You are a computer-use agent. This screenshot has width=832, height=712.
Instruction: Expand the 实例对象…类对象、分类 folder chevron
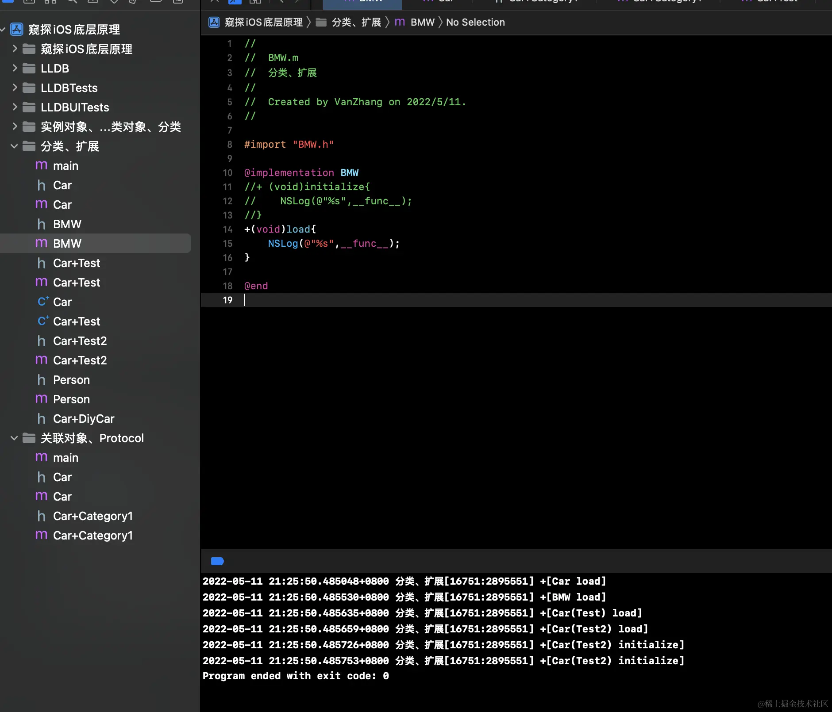(x=15, y=126)
